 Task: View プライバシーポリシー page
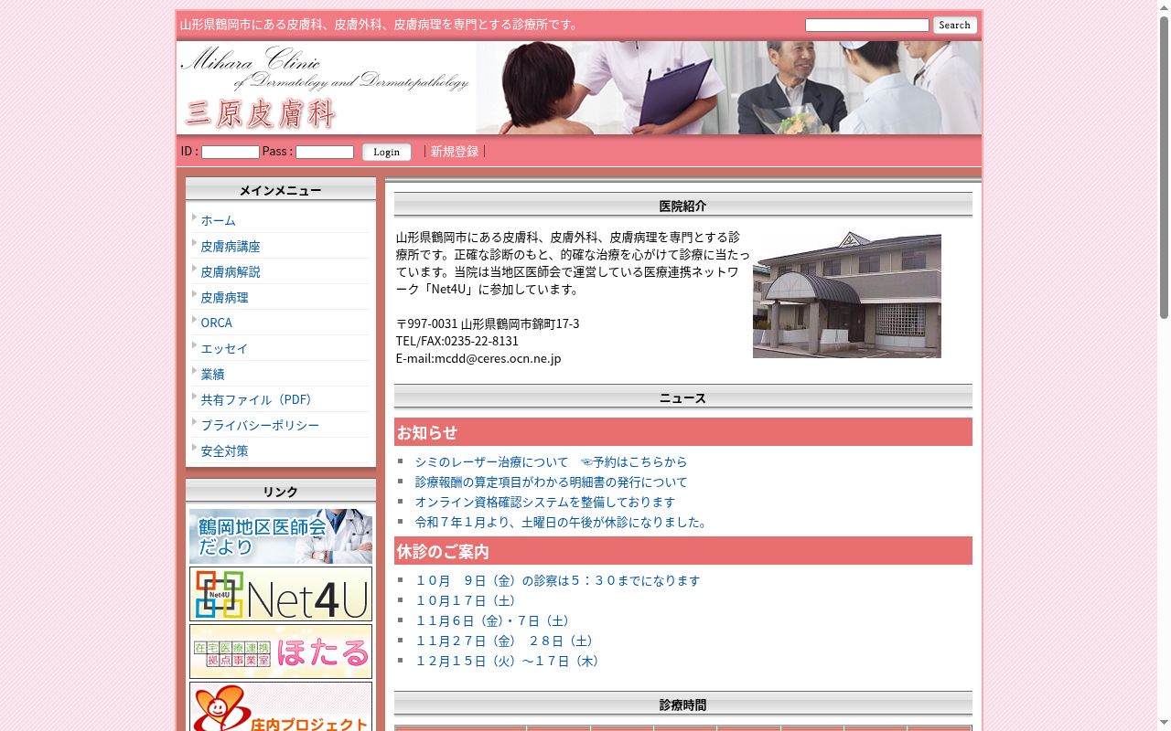pyautogui.click(x=260, y=425)
